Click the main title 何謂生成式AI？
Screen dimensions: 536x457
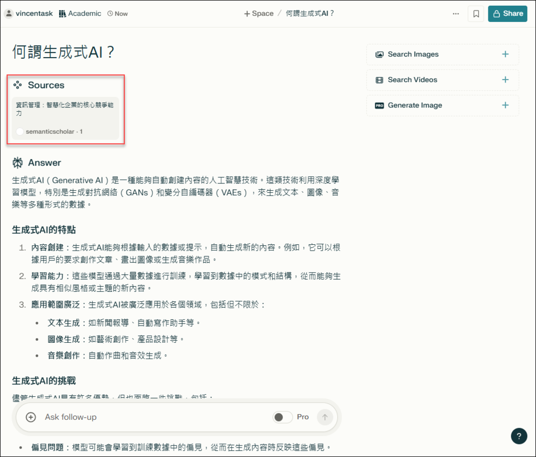[x=63, y=52]
